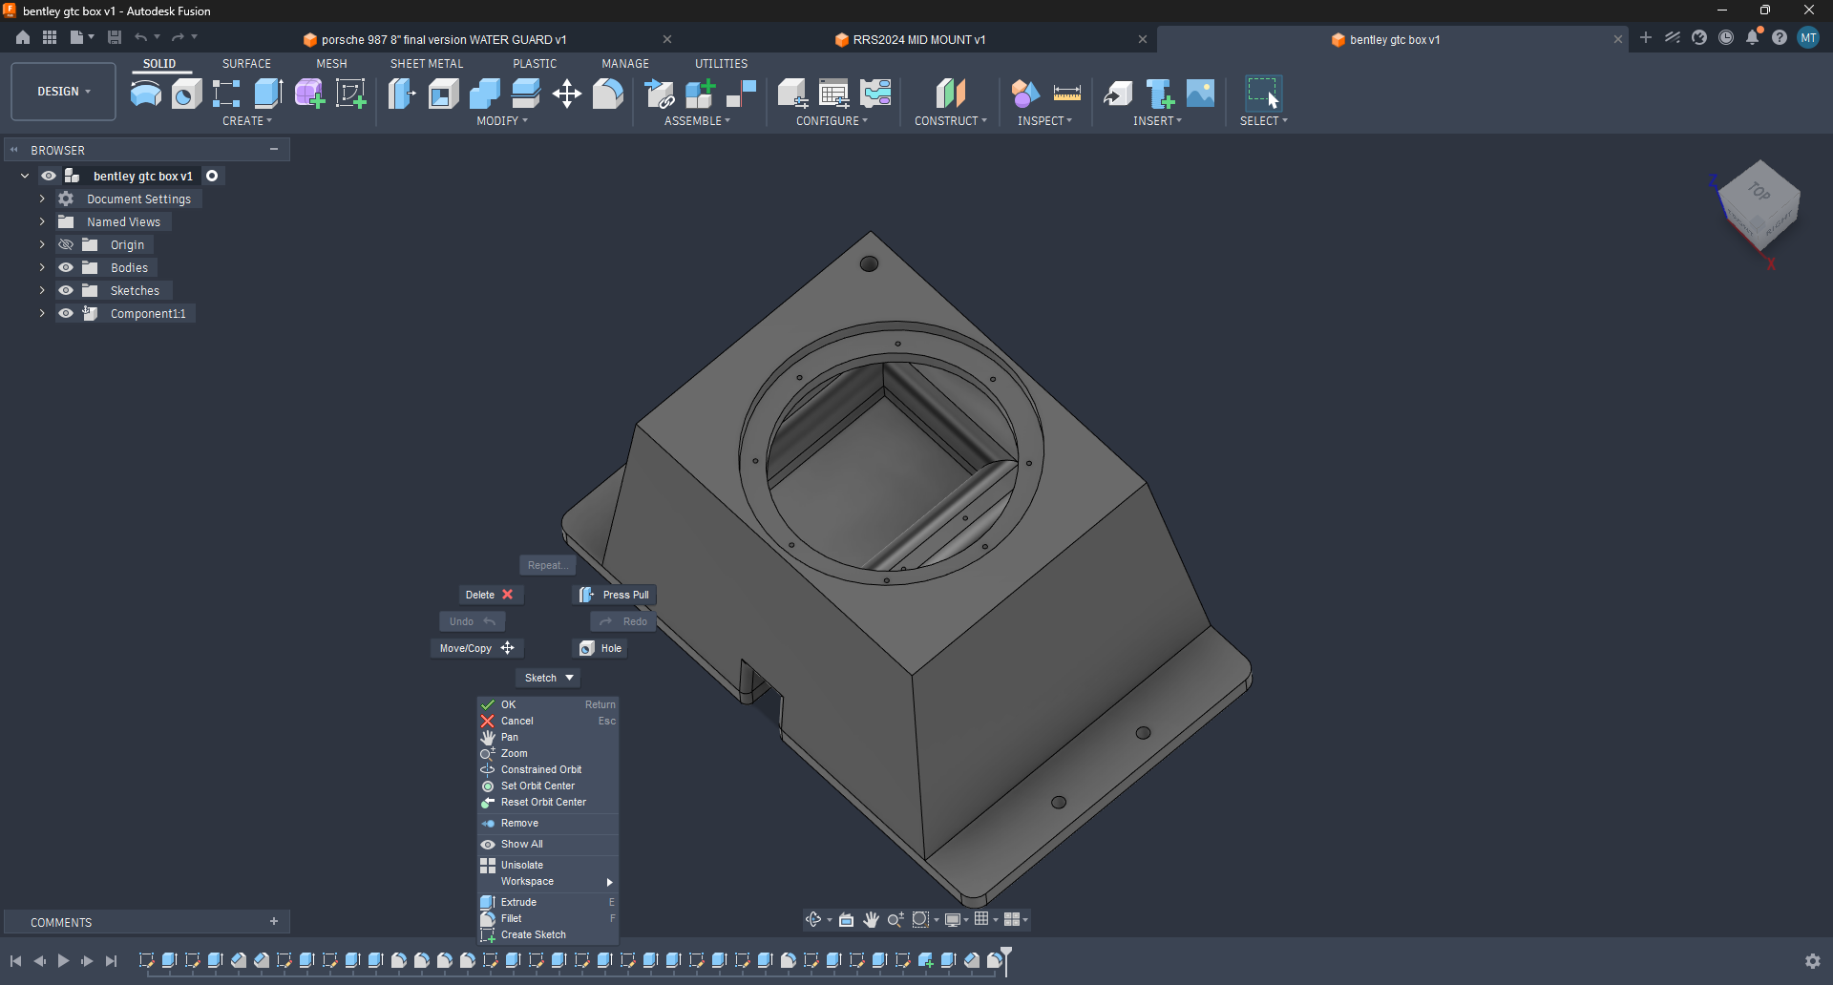Image resolution: width=1833 pixels, height=985 pixels.
Task: Click the Press Pull marking menu button
Action: pyautogui.click(x=615, y=595)
